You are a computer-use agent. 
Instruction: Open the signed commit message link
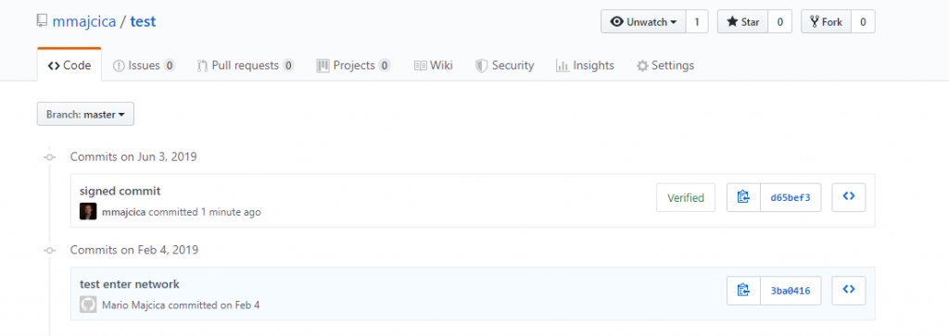[x=120, y=191]
